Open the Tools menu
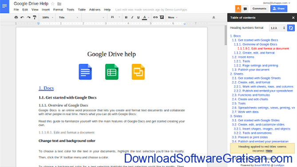This screenshot has height=167, width=297. (x=70, y=10)
